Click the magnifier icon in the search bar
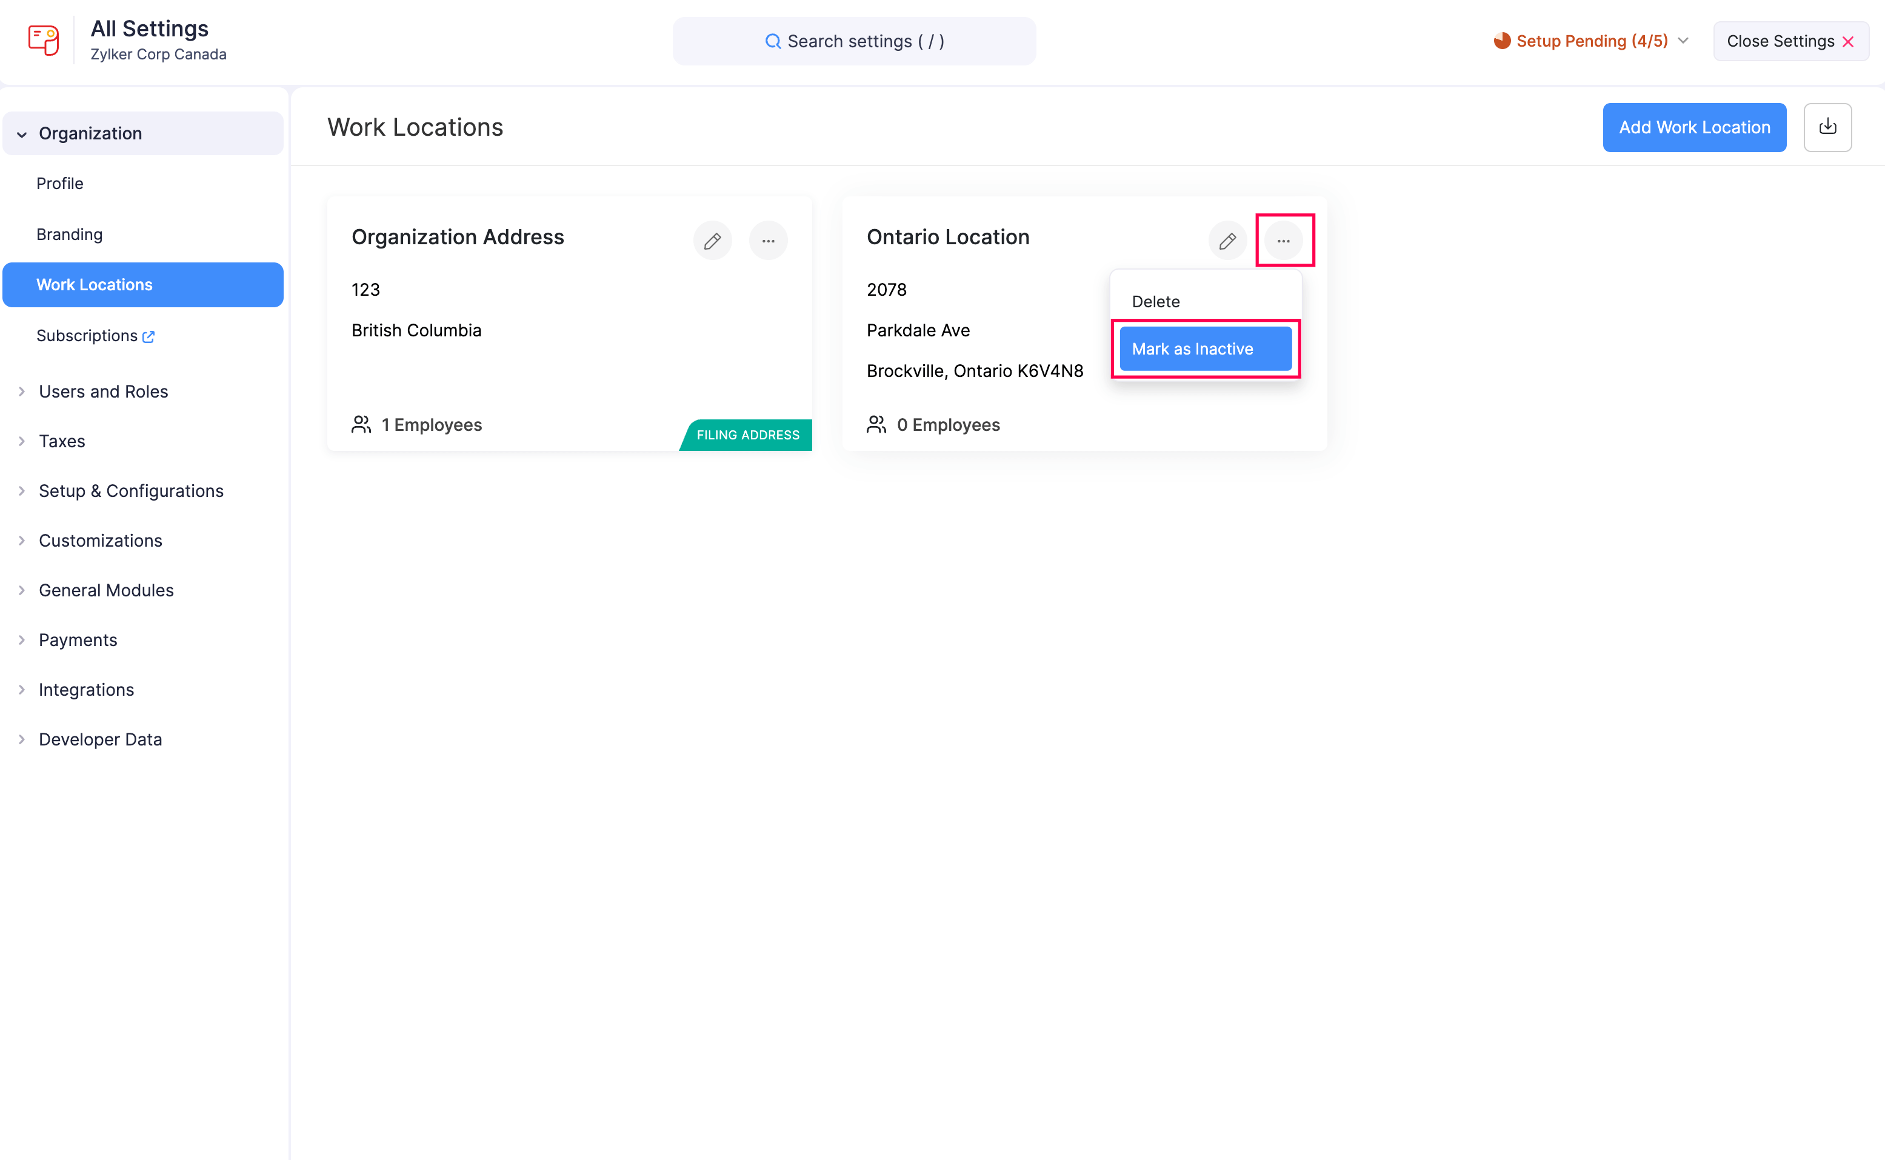 click(774, 41)
